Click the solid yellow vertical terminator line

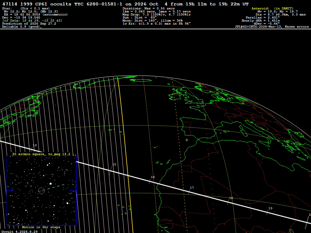pos(125,154)
